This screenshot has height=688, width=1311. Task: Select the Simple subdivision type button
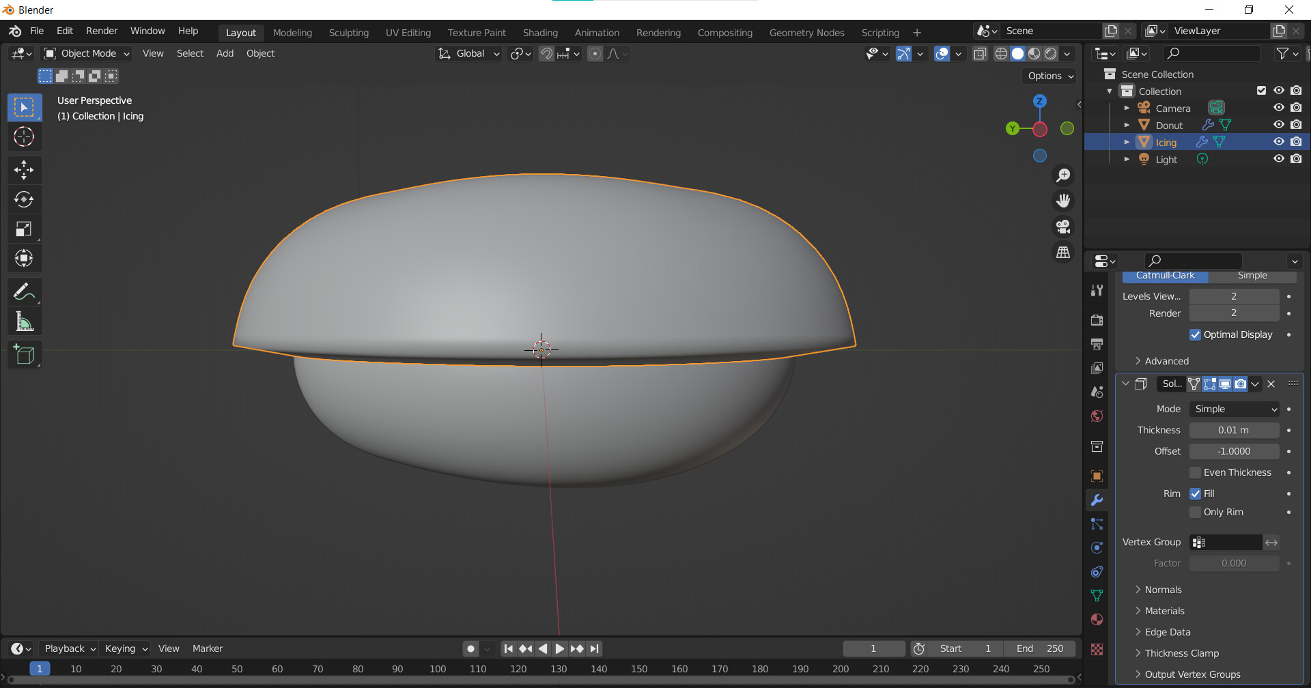tap(1252, 276)
